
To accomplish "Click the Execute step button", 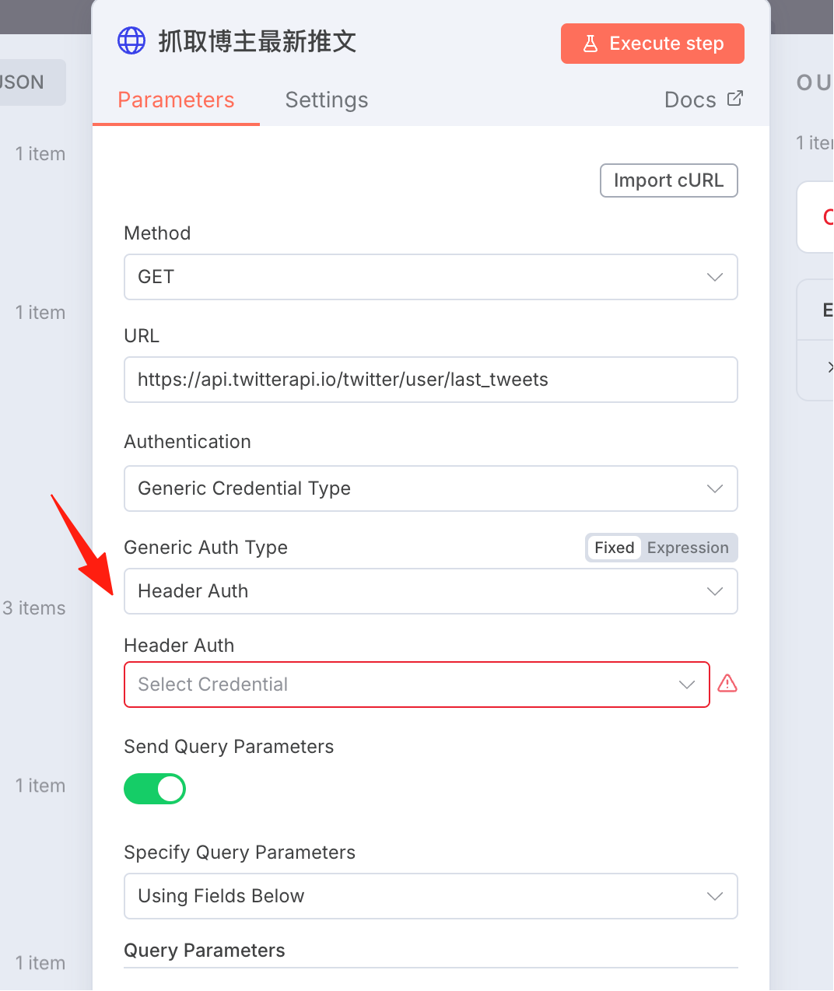I will pyautogui.click(x=653, y=44).
